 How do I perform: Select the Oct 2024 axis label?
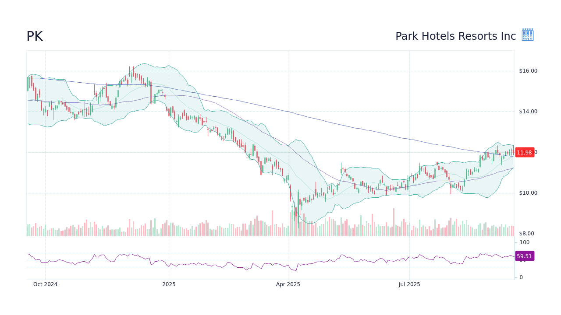click(45, 284)
